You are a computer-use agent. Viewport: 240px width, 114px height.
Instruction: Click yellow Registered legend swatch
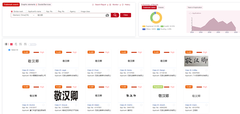point(144,26)
